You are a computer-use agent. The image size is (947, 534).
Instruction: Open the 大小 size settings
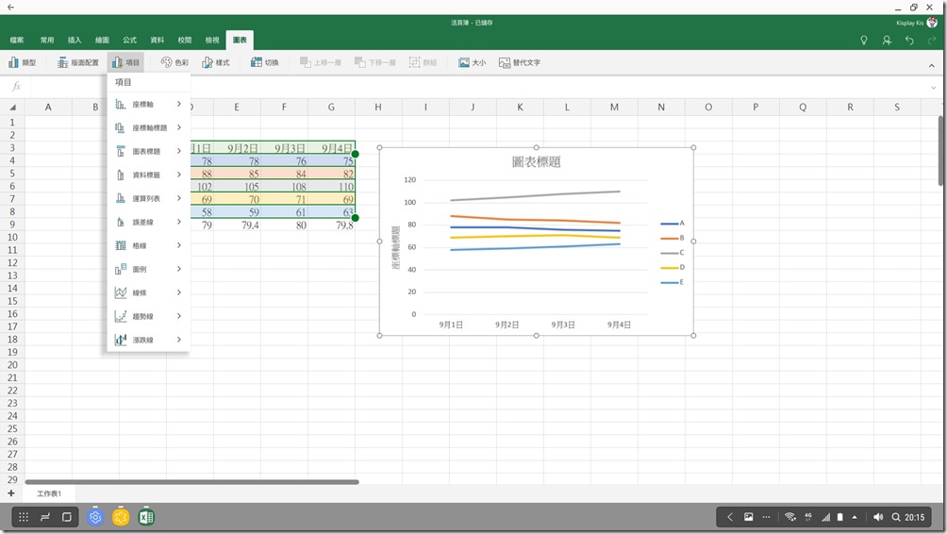pyautogui.click(x=472, y=62)
